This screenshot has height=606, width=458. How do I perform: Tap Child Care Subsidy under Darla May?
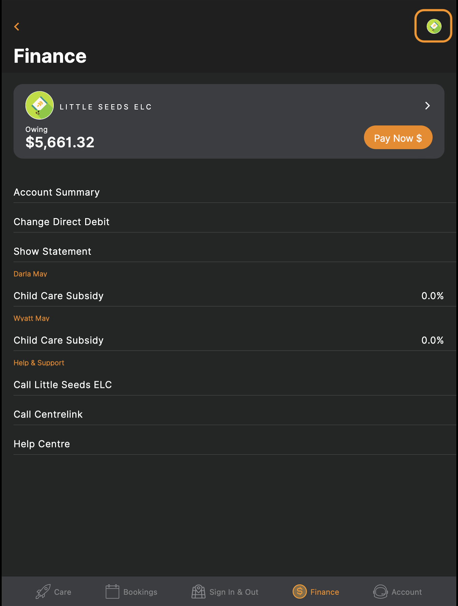[58, 296]
